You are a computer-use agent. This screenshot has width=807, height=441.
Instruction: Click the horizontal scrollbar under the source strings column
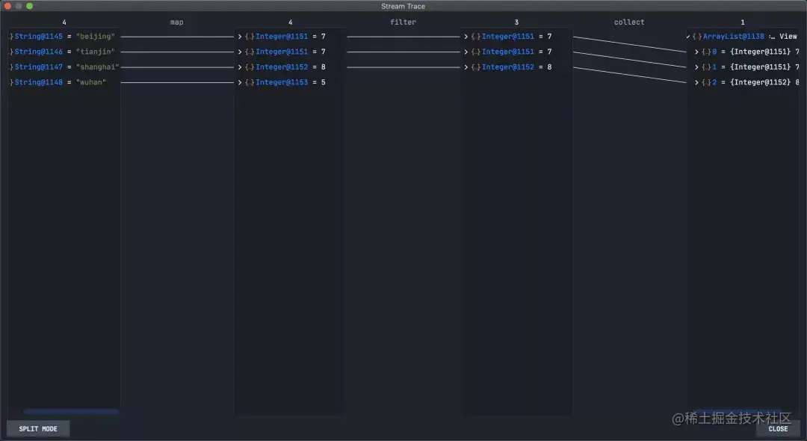(x=70, y=411)
